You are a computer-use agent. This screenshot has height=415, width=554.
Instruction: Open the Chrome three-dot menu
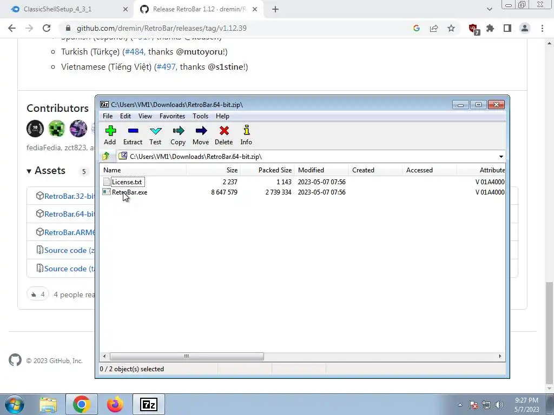(542, 28)
